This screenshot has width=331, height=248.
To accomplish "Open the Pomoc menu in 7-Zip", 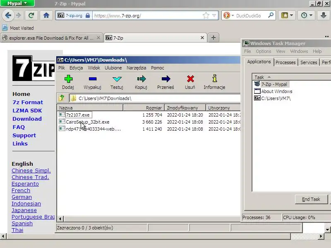I will coord(158,68).
